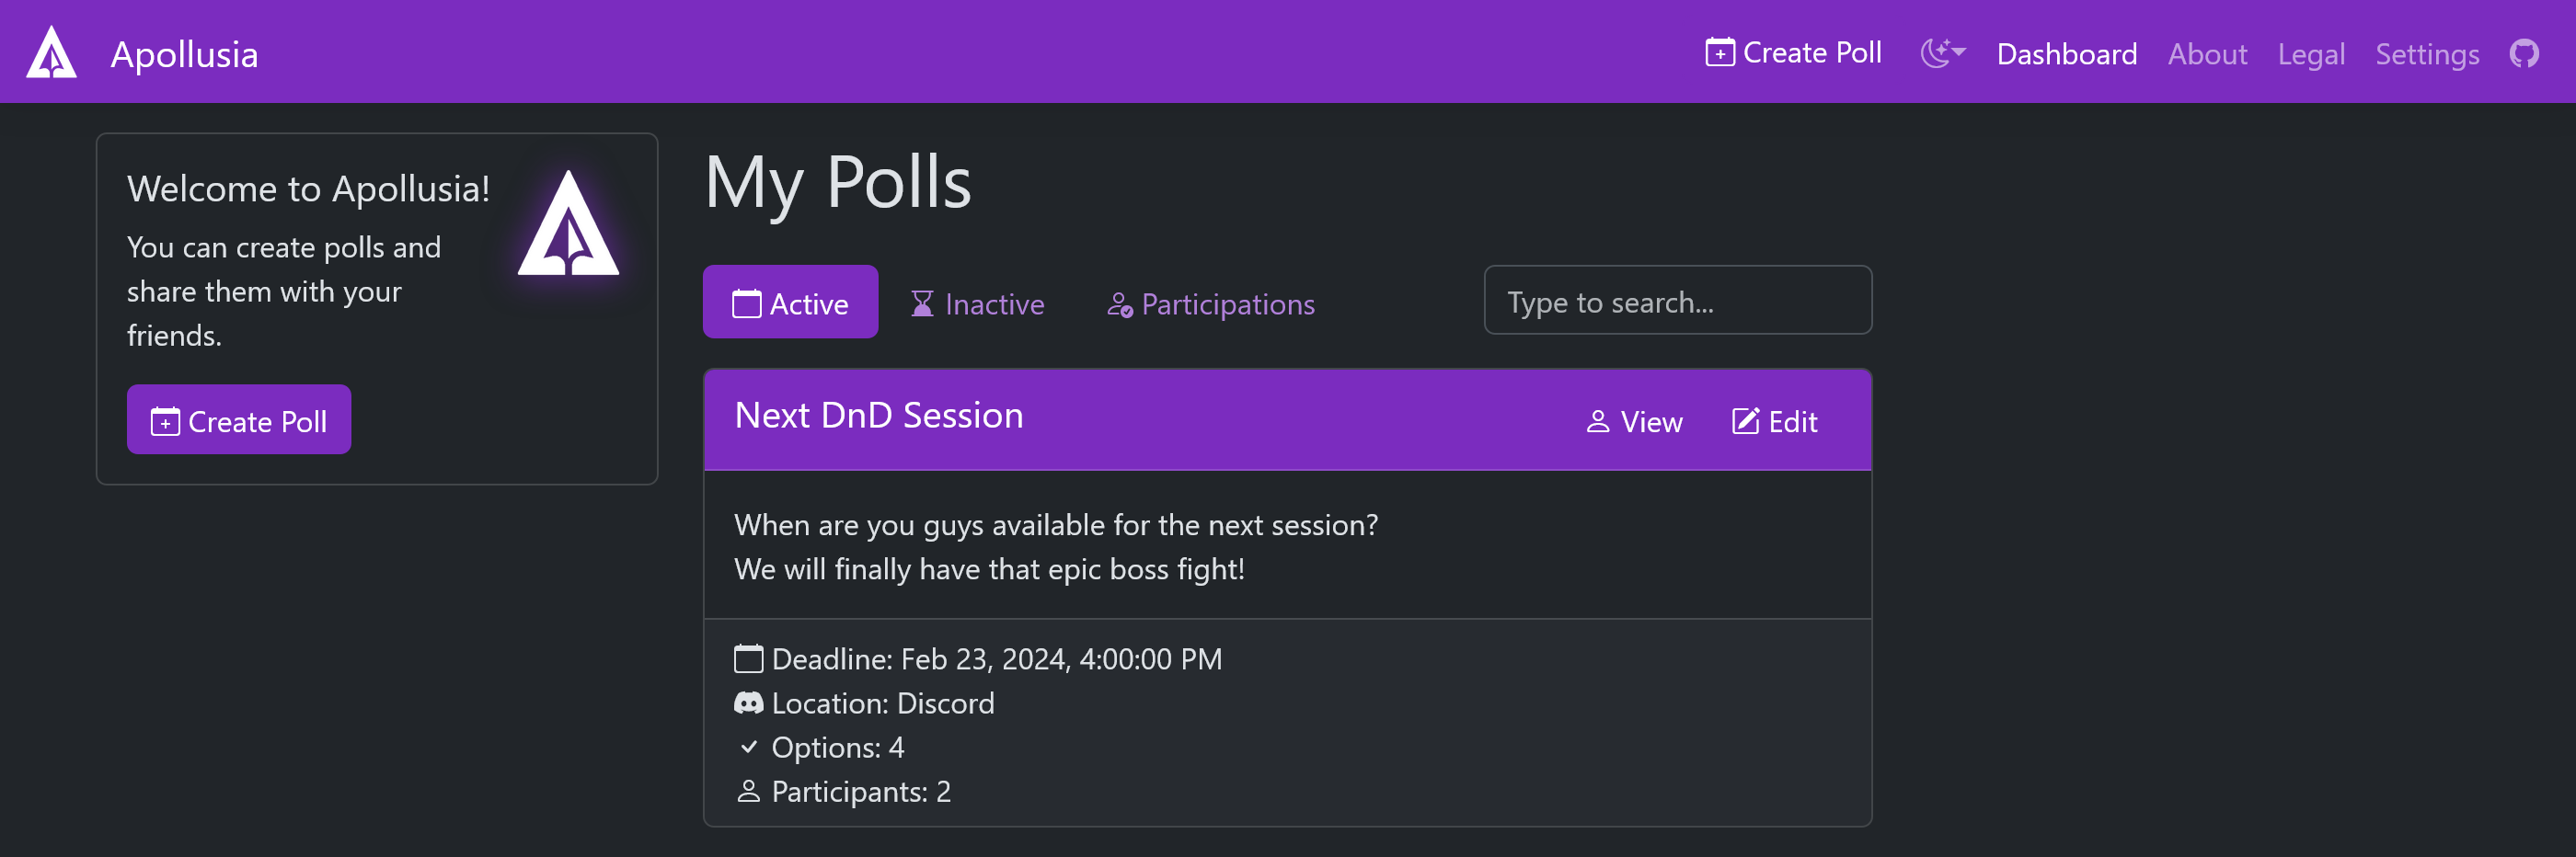Viewport: 2576px width, 857px height.
Task: Click the moon theme icon
Action: 1934,52
